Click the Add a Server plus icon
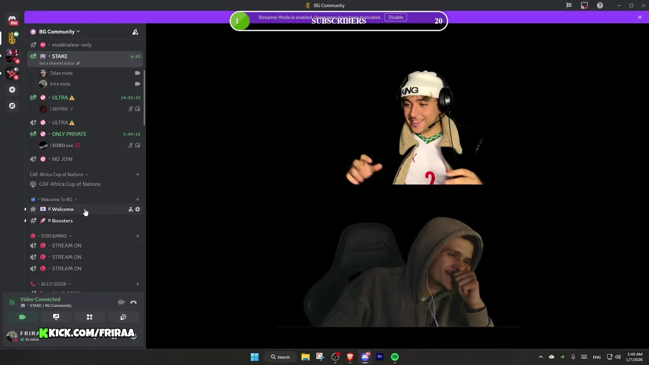Screen dimensions: 649x365 pos(12,90)
